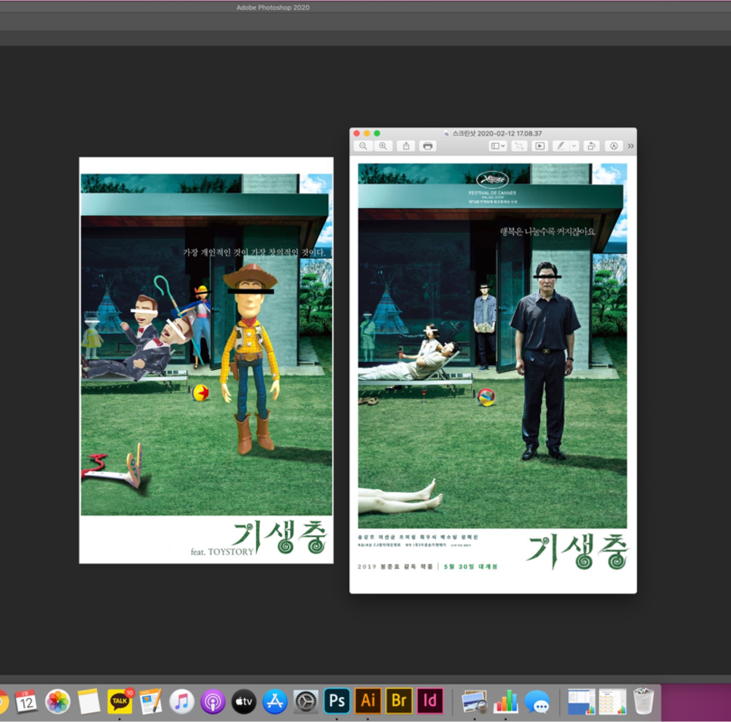
Task: Open Numbers from the Dock
Action: tap(506, 702)
